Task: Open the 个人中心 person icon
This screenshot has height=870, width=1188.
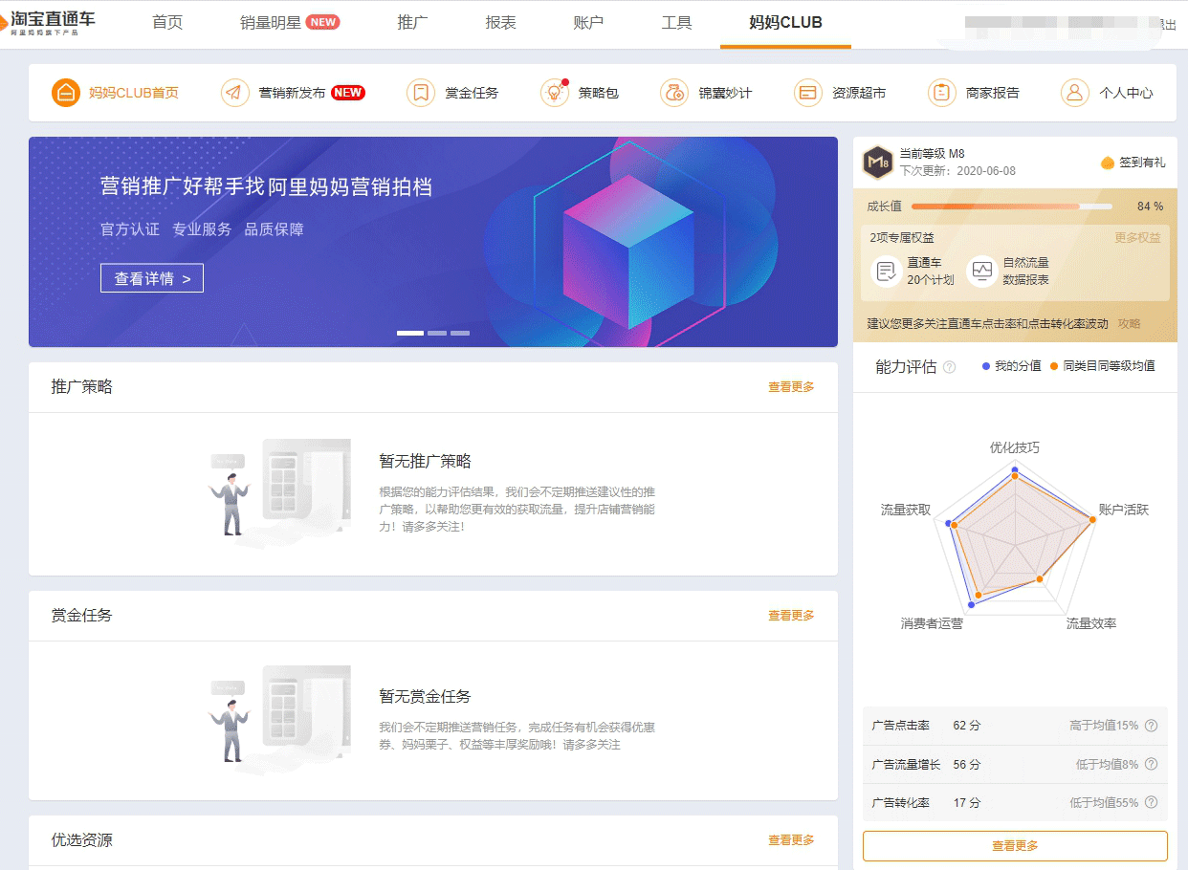Action: pyautogui.click(x=1074, y=93)
